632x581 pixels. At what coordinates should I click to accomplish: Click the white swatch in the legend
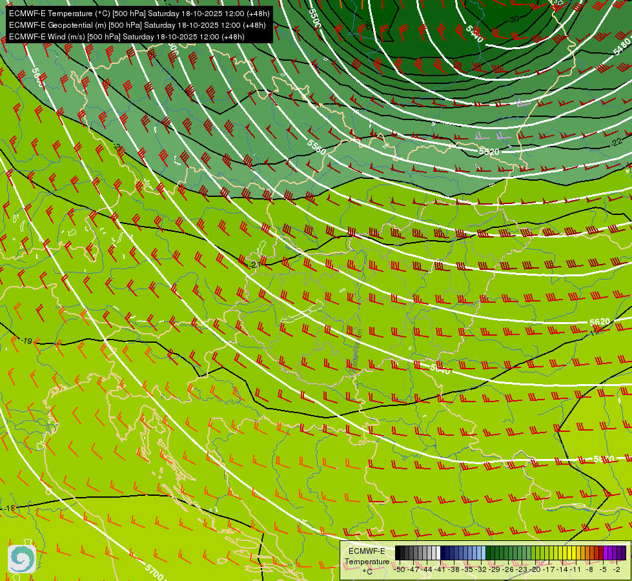(438, 553)
